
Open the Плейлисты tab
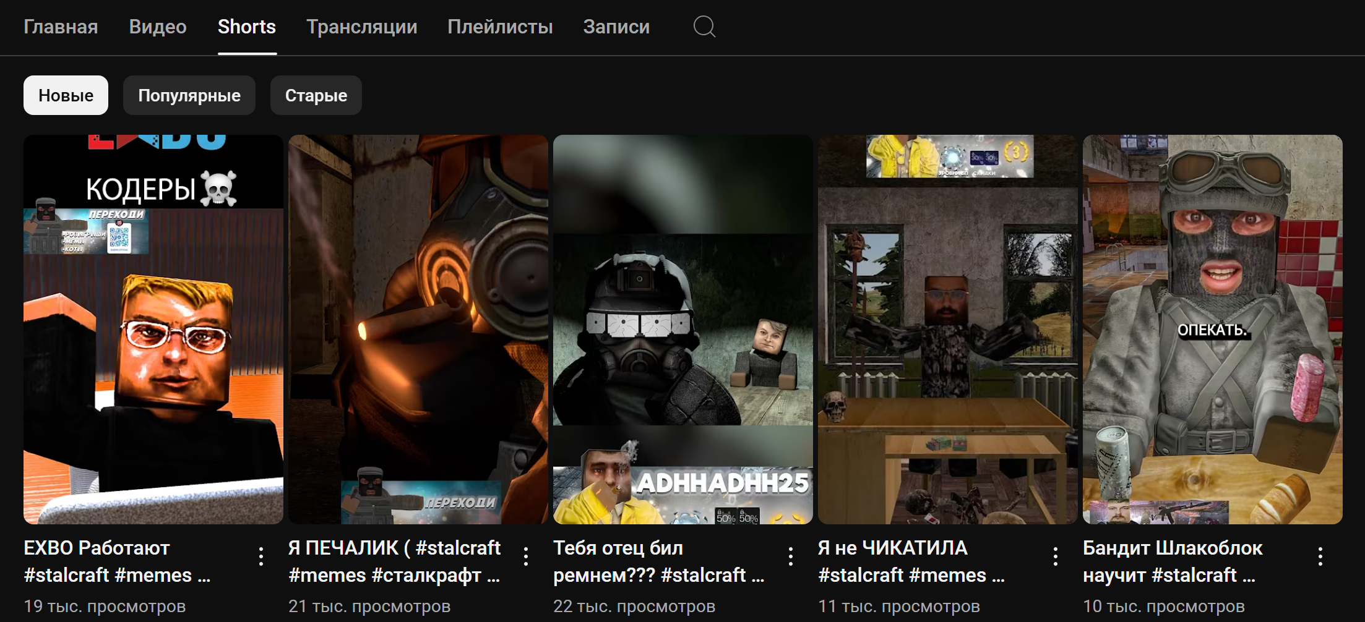tap(500, 27)
